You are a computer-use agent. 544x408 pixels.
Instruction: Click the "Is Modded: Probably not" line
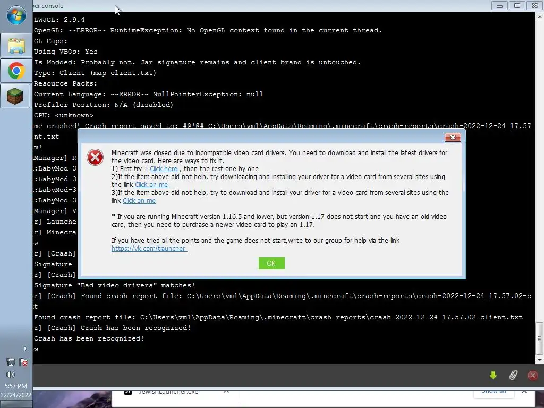tap(197, 63)
